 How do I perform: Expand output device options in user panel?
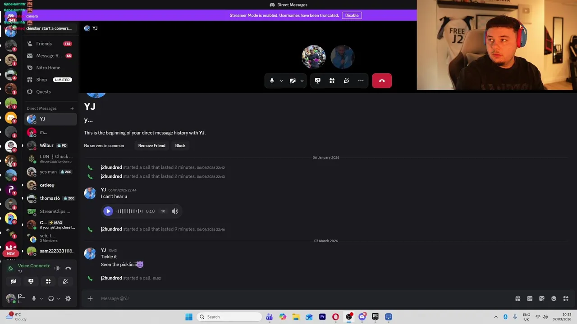58,298
